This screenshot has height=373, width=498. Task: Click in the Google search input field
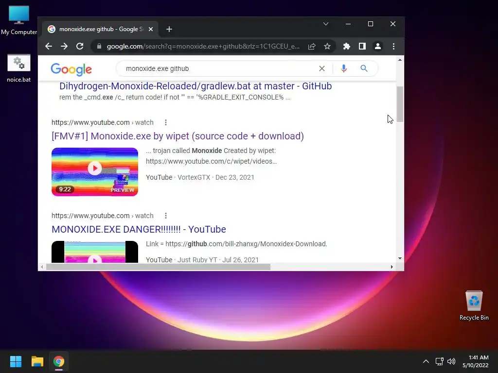[219, 68]
